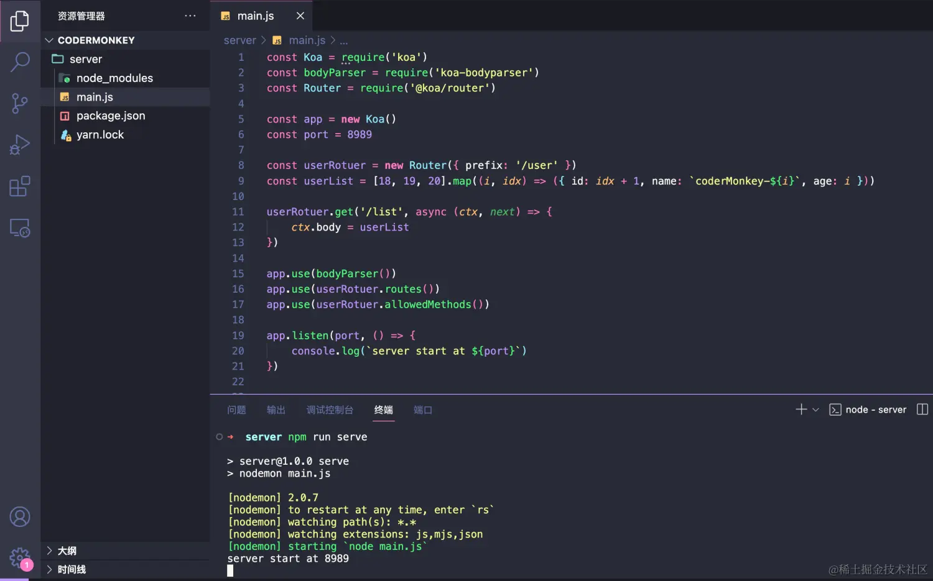This screenshot has width=933, height=581.
Task: Open the Extensions view
Action: tap(20, 186)
